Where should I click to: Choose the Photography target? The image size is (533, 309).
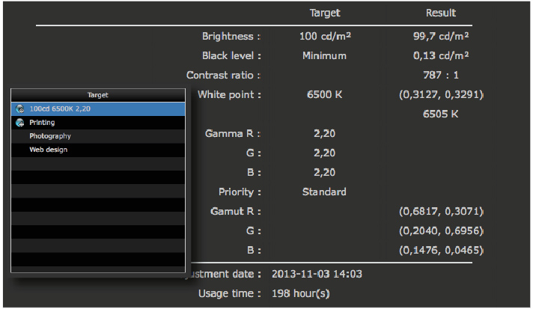(50, 136)
